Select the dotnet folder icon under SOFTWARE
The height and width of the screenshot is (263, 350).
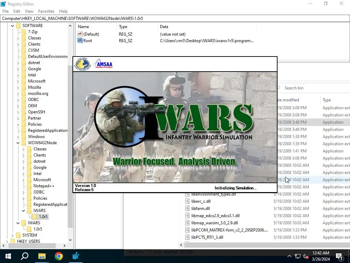point(24,63)
